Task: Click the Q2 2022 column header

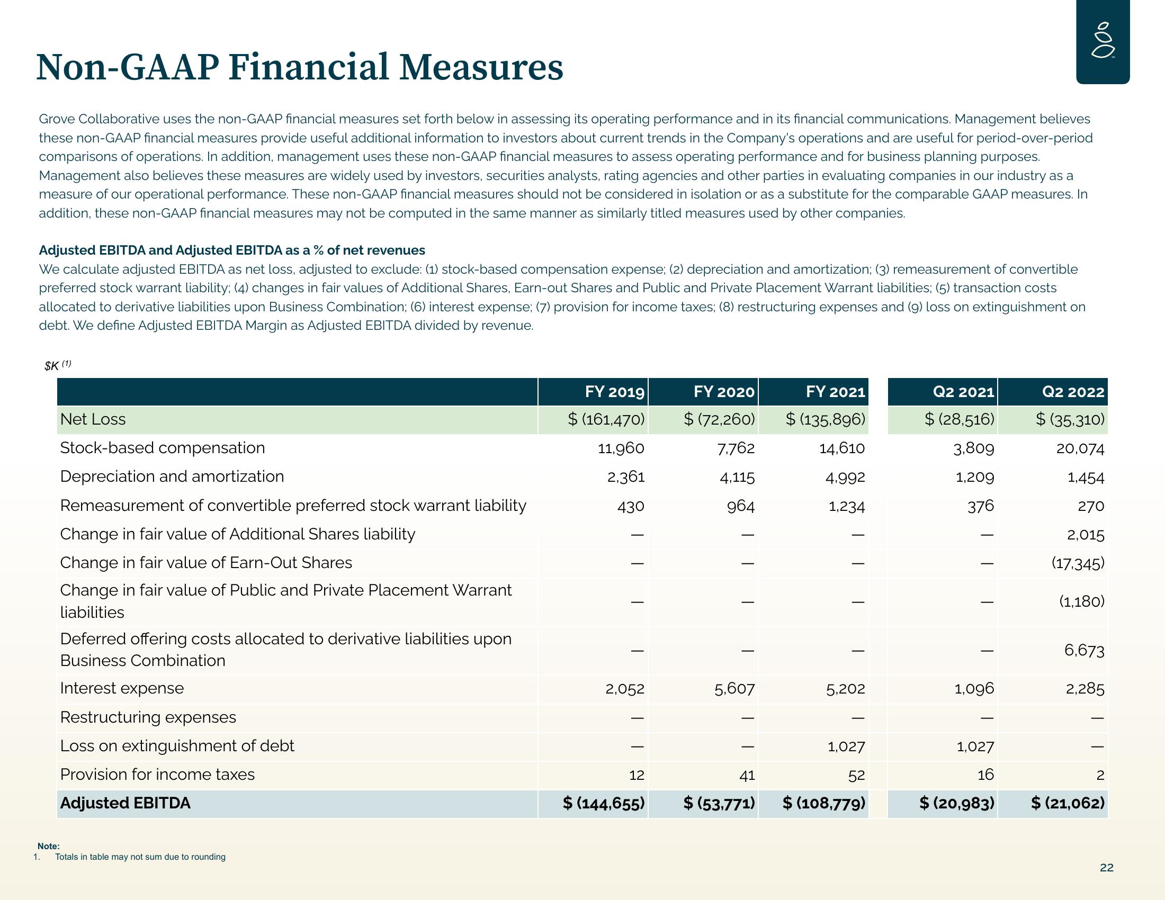Action: tap(1073, 392)
